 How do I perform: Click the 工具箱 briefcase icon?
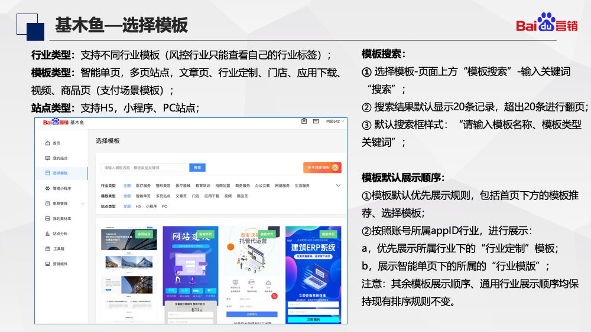click(x=47, y=248)
